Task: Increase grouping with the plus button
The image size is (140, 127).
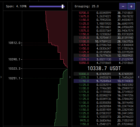Action: pyautogui.click(x=131, y=6)
